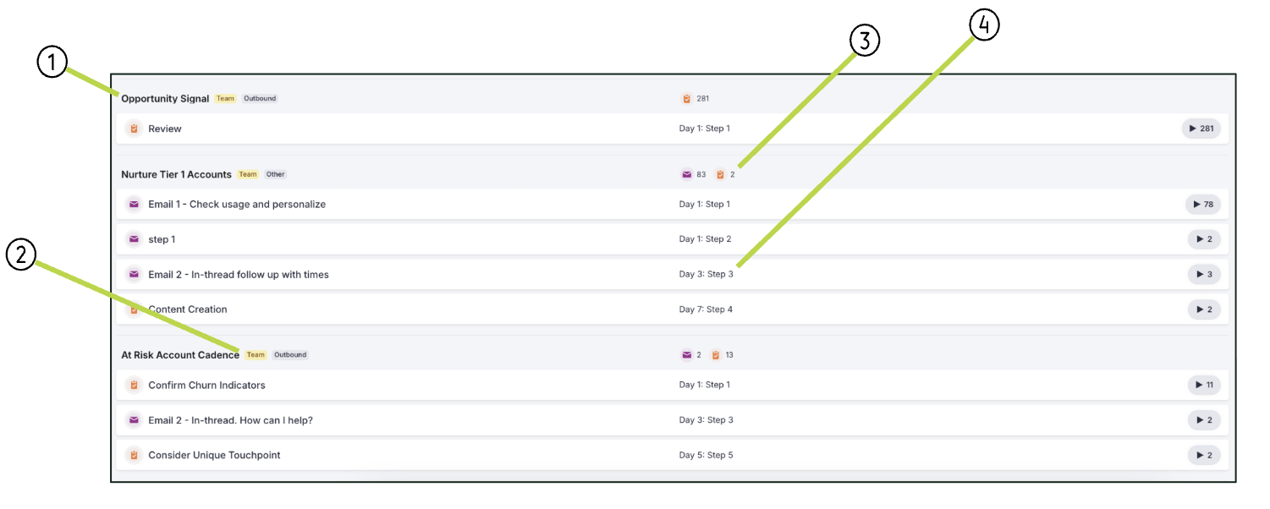
Task: Click email icon for Email 2 - In-thread follow up
Action: (x=134, y=275)
